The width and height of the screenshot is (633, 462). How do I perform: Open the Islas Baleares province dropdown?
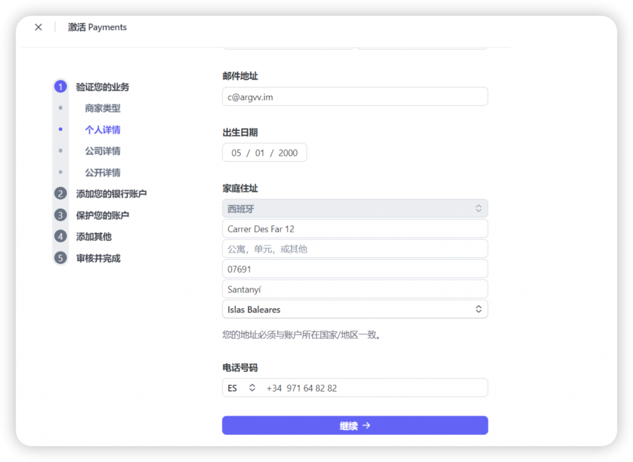[355, 309]
